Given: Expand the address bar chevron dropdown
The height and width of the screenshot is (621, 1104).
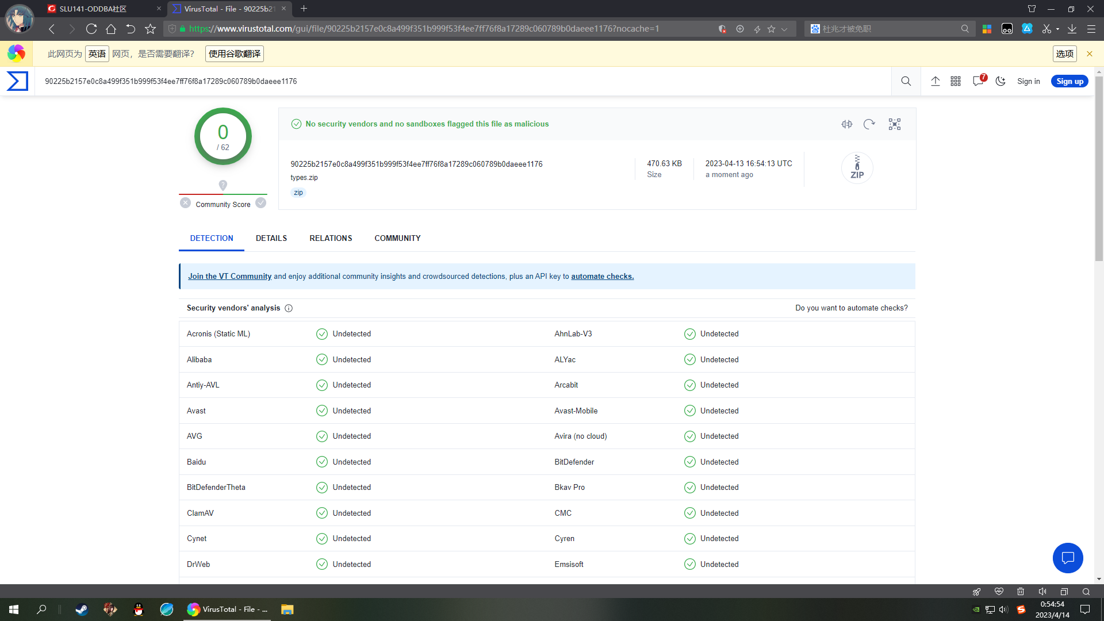Looking at the screenshot, I should (x=784, y=29).
